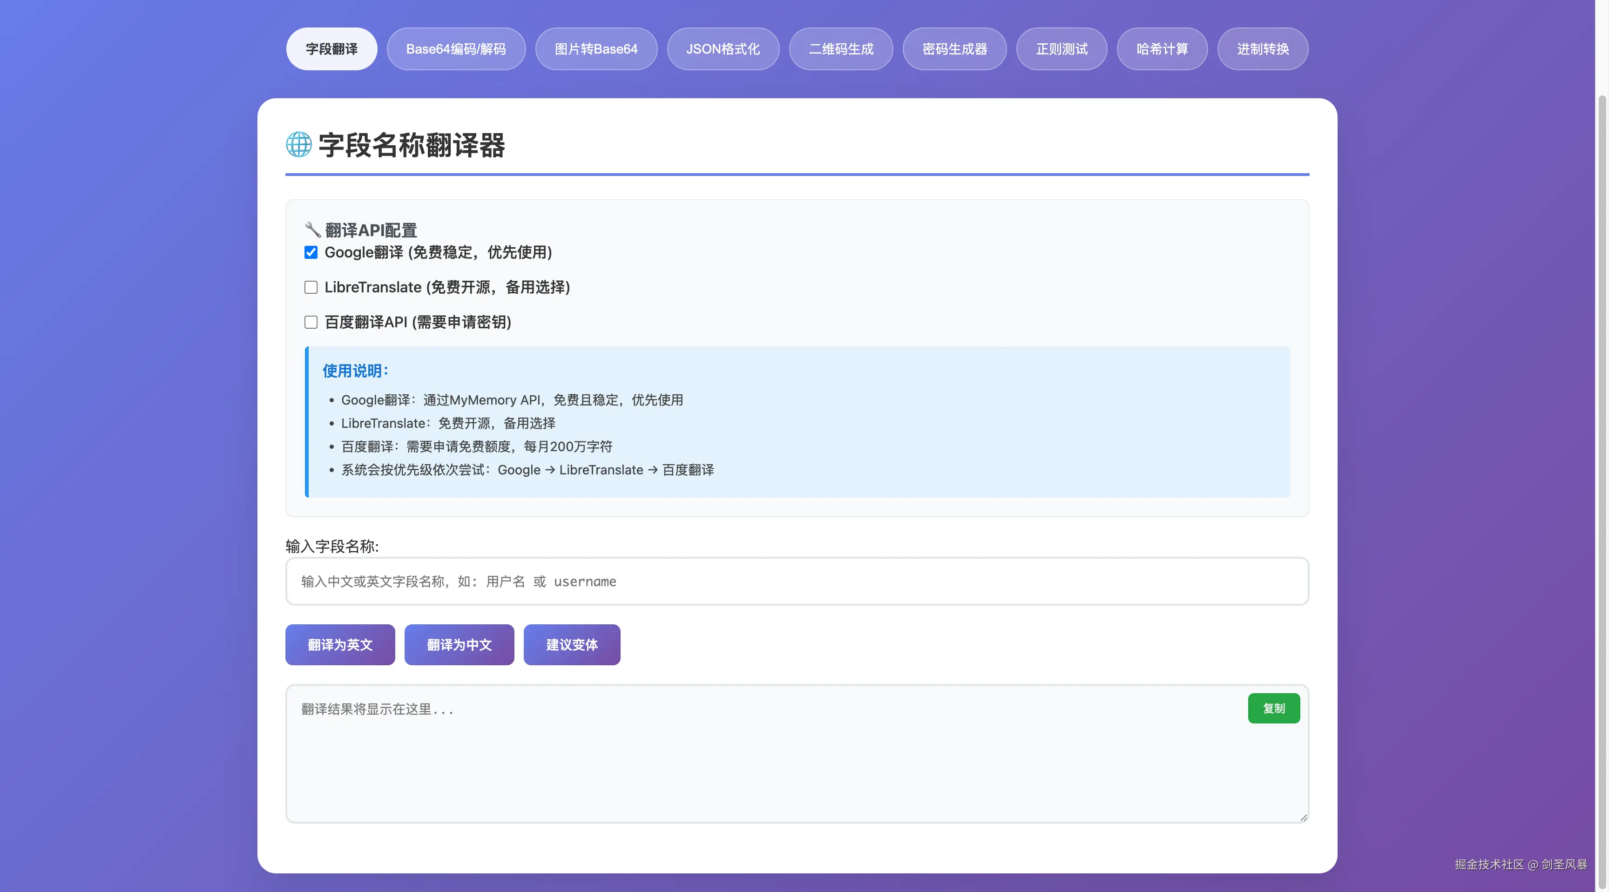The width and height of the screenshot is (1609, 892).
Task: Switch to the 密码生成器 tab
Action: [x=954, y=49]
